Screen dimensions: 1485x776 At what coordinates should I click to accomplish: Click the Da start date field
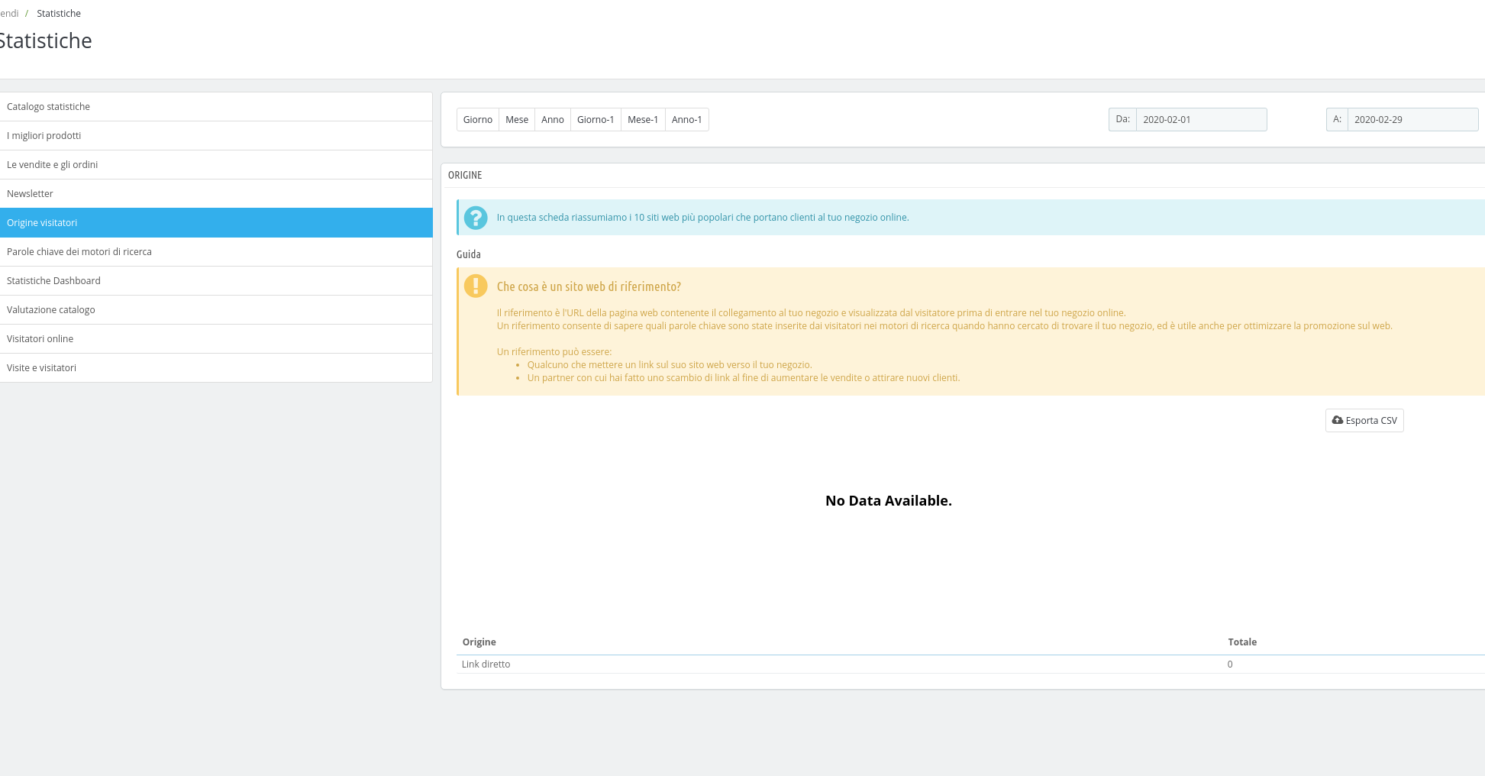[1202, 119]
